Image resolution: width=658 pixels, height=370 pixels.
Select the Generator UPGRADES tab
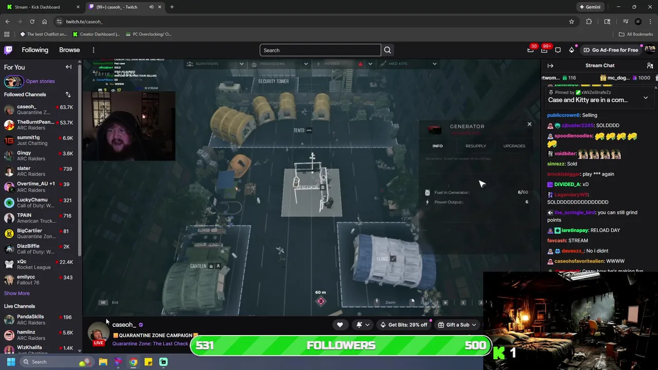coord(514,146)
